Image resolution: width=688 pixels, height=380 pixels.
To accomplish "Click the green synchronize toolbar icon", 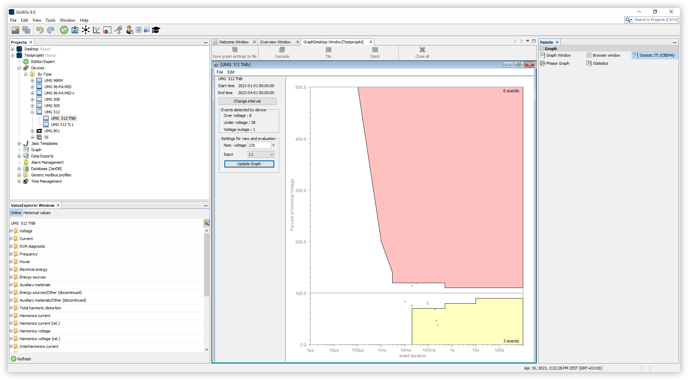I will (64, 30).
